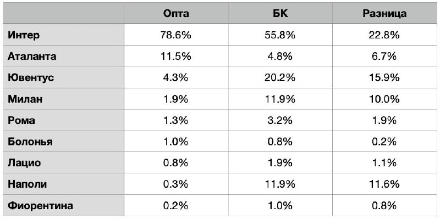Select the cell showing 78.6%
Viewport: 440px width, 219px height.
176,35
